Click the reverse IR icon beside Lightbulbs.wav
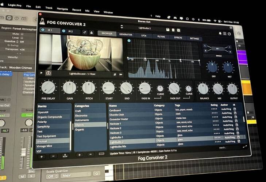The width and height of the screenshot is (266, 182). tap(115, 75)
